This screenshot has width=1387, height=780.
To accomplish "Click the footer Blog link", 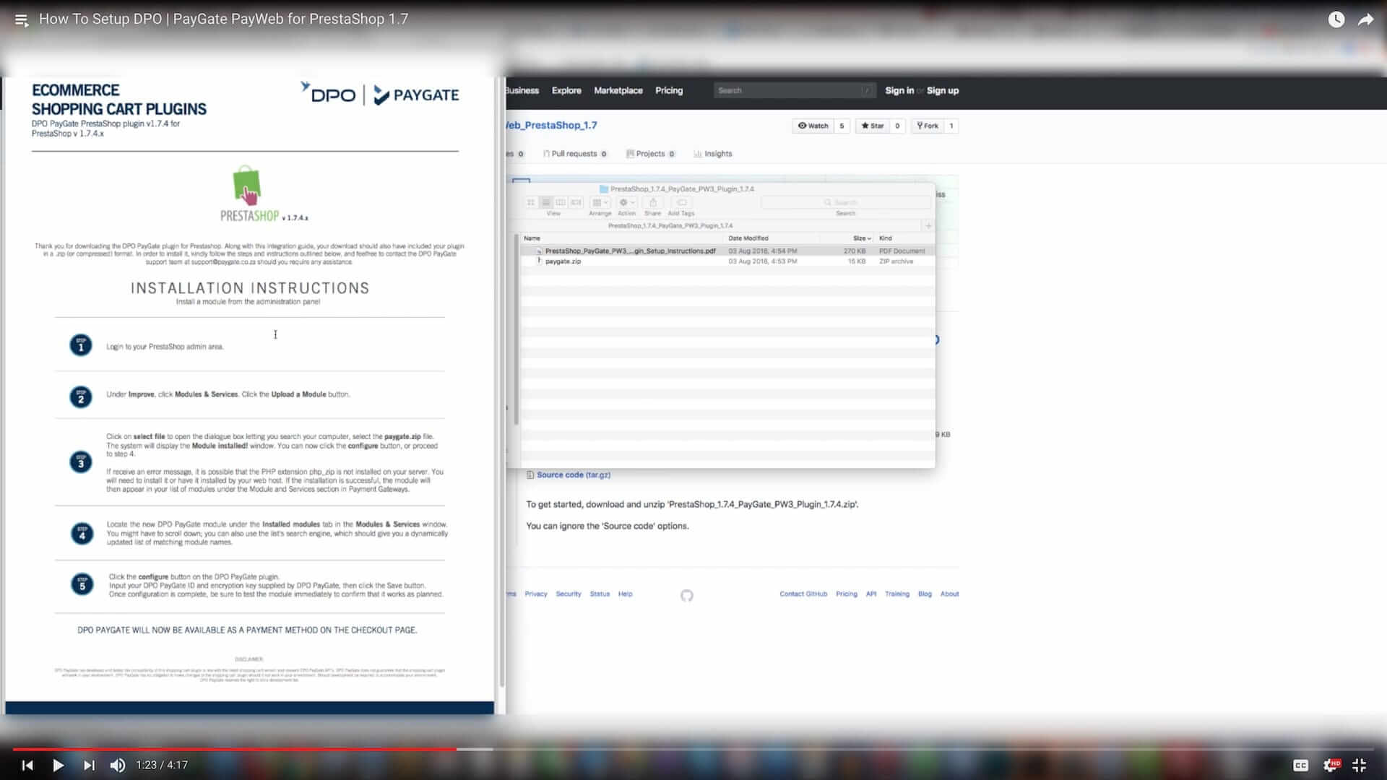I will tap(925, 594).
